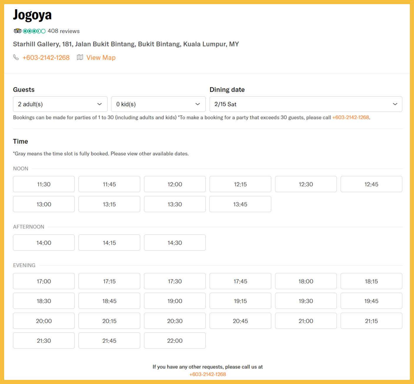Choose the 12:45 time slot
This screenshot has width=414, height=384.
click(371, 184)
